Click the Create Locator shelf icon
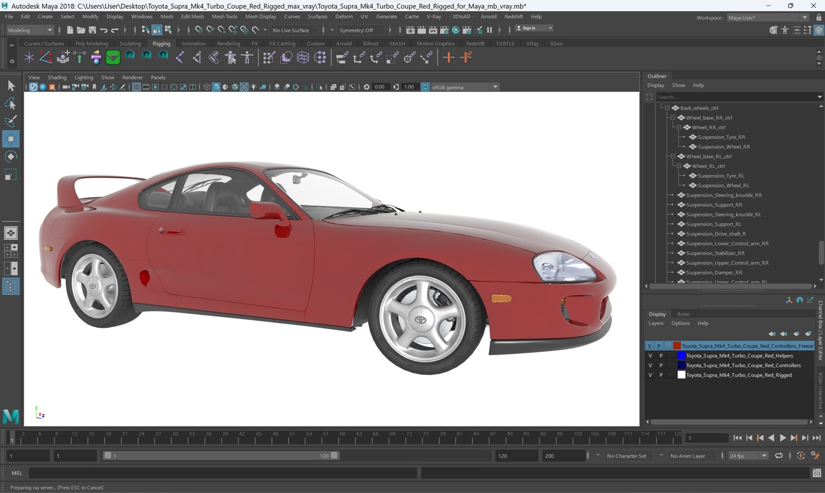This screenshot has width=825, height=493. pos(29,58)
